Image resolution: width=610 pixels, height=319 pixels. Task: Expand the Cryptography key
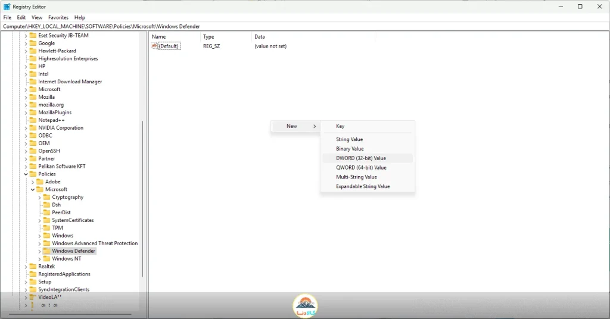[40, 198]
